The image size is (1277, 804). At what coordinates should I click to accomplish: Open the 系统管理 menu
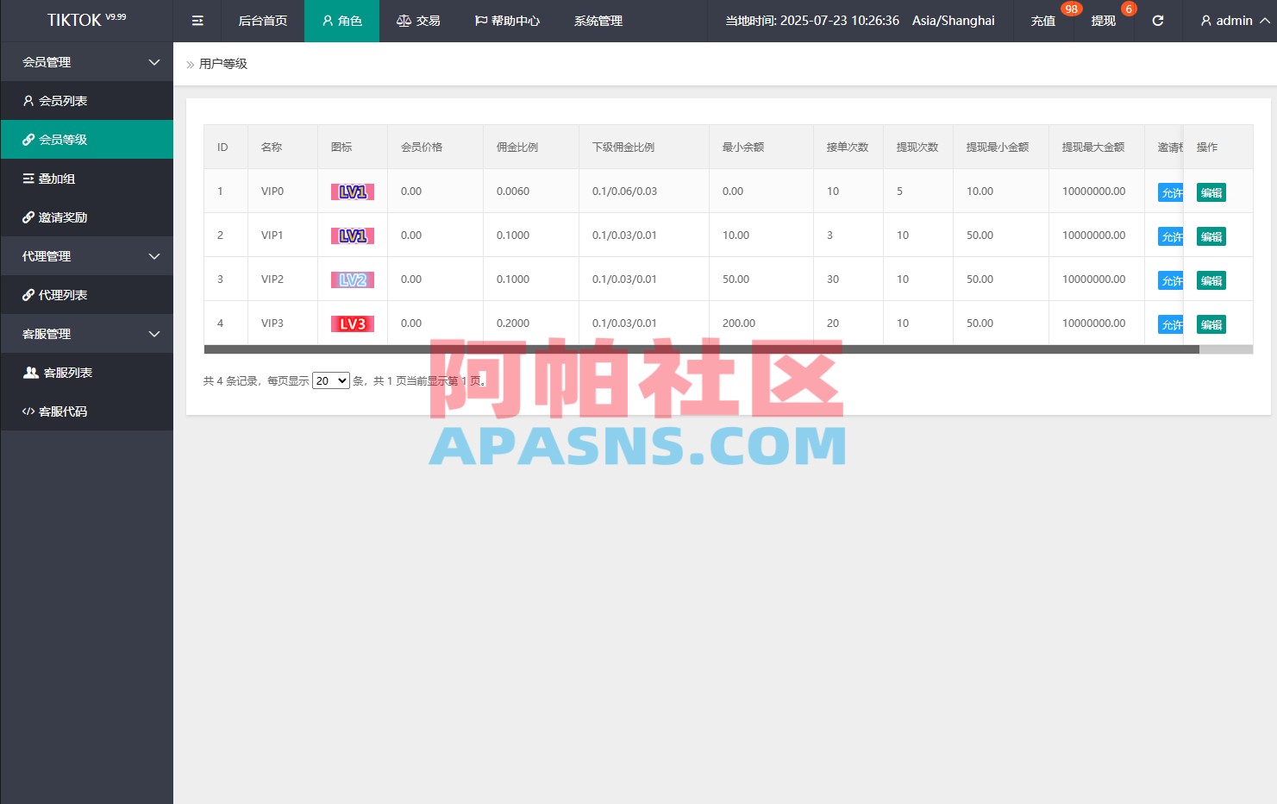click(x=598, y=21)
